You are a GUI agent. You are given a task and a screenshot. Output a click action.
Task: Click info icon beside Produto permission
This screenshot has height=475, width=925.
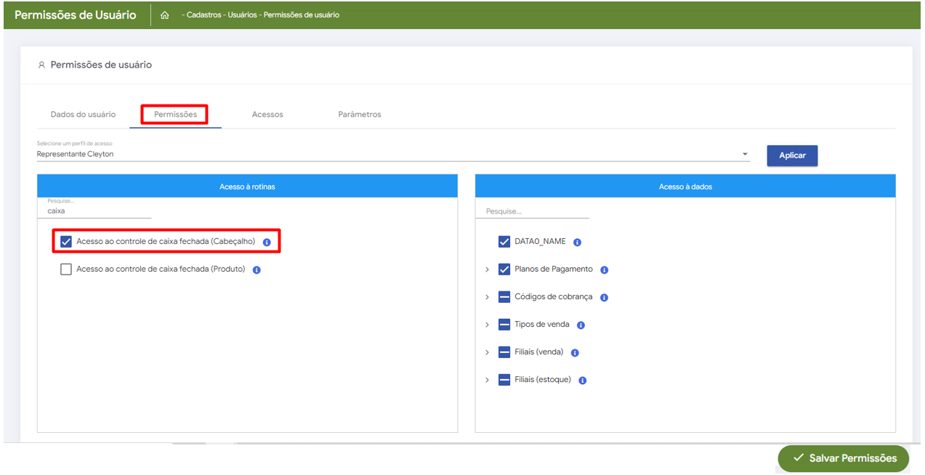tap(257, 269)
